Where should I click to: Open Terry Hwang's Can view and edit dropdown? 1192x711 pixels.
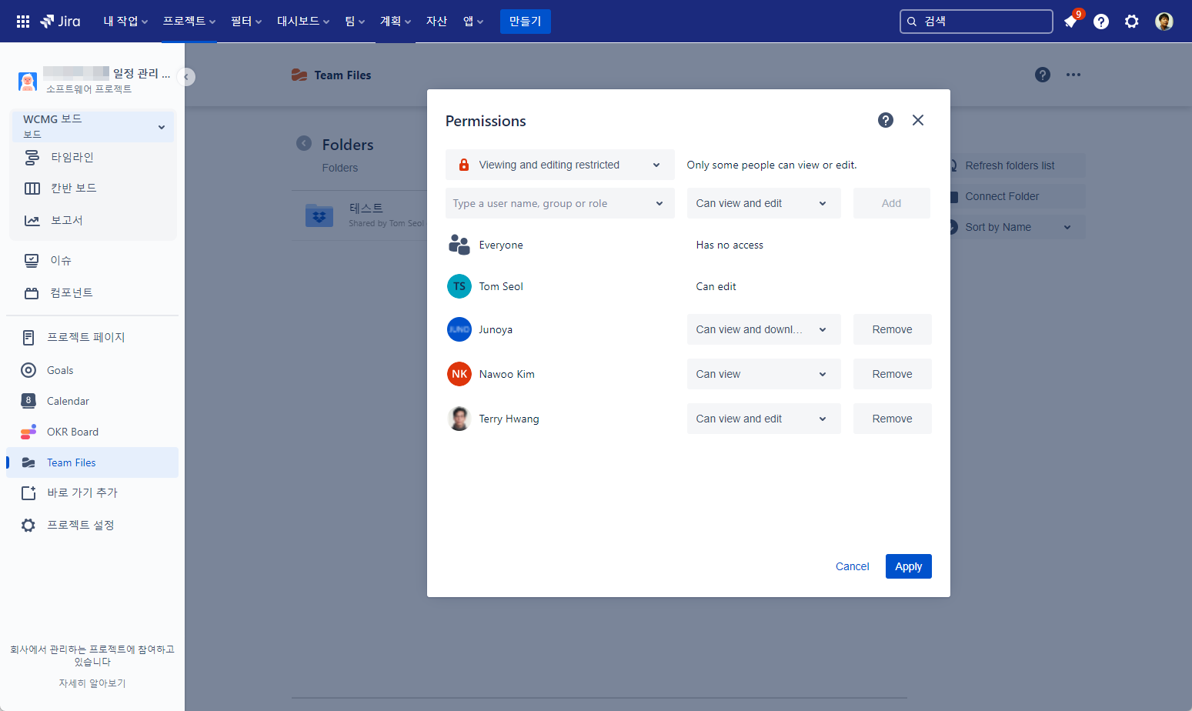pos(763,419)
